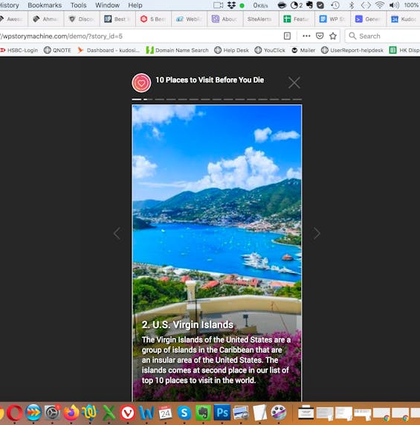The image size is (420, 425).
Task: Open Evernote from the dock
Action: pos(203,413)
